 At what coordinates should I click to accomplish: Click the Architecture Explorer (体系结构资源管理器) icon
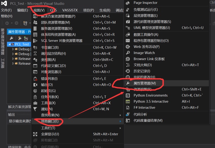pyautogui.click(x=35, y=35)
